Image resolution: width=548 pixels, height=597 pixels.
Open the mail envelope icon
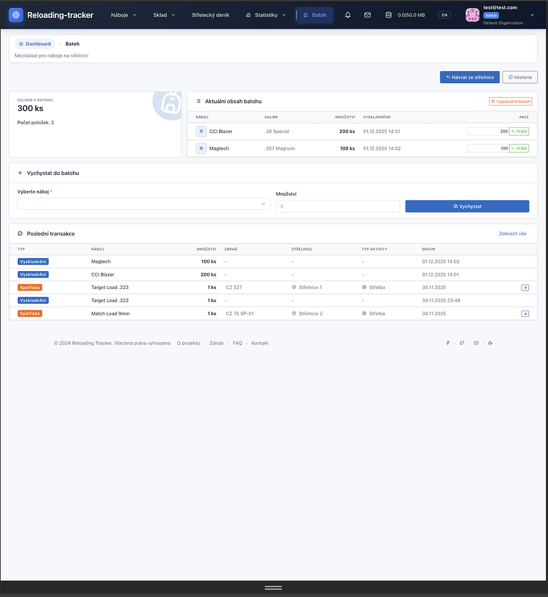coord(367,15)
